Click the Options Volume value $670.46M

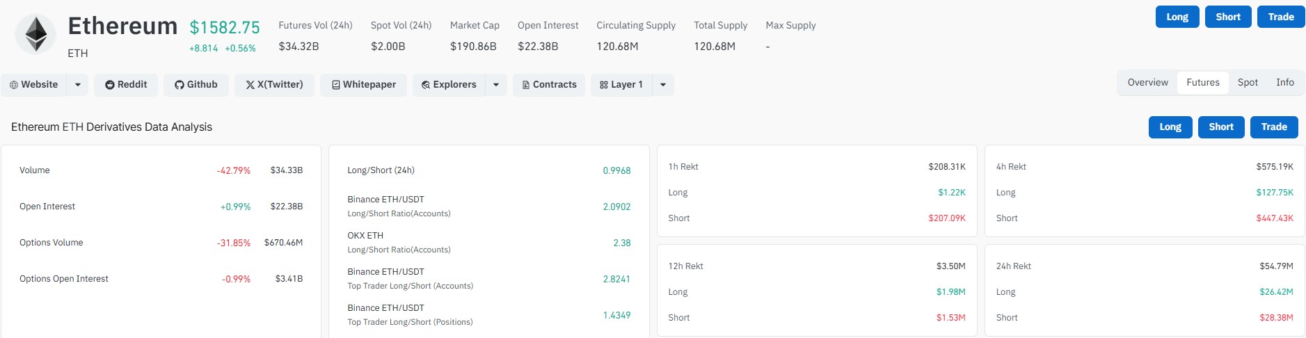(283, 243)
